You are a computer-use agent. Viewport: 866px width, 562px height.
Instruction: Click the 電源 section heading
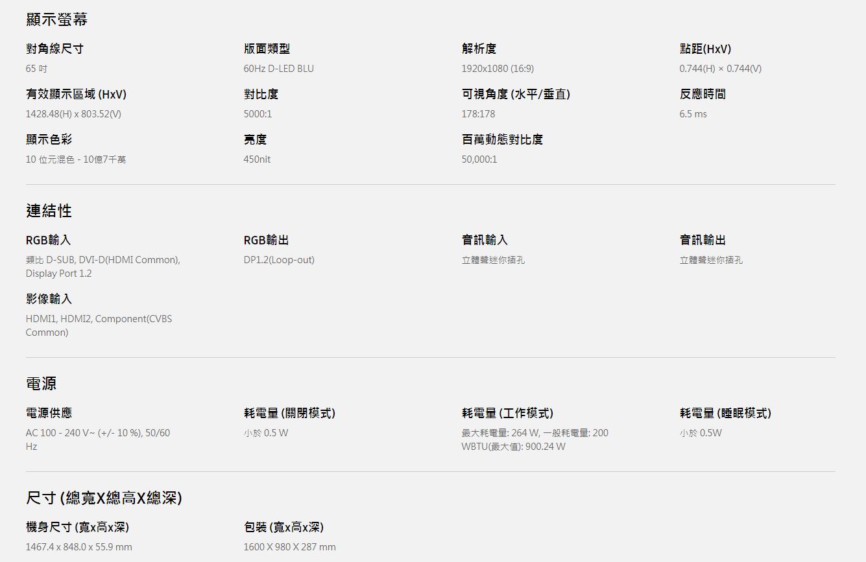(41, 383)
